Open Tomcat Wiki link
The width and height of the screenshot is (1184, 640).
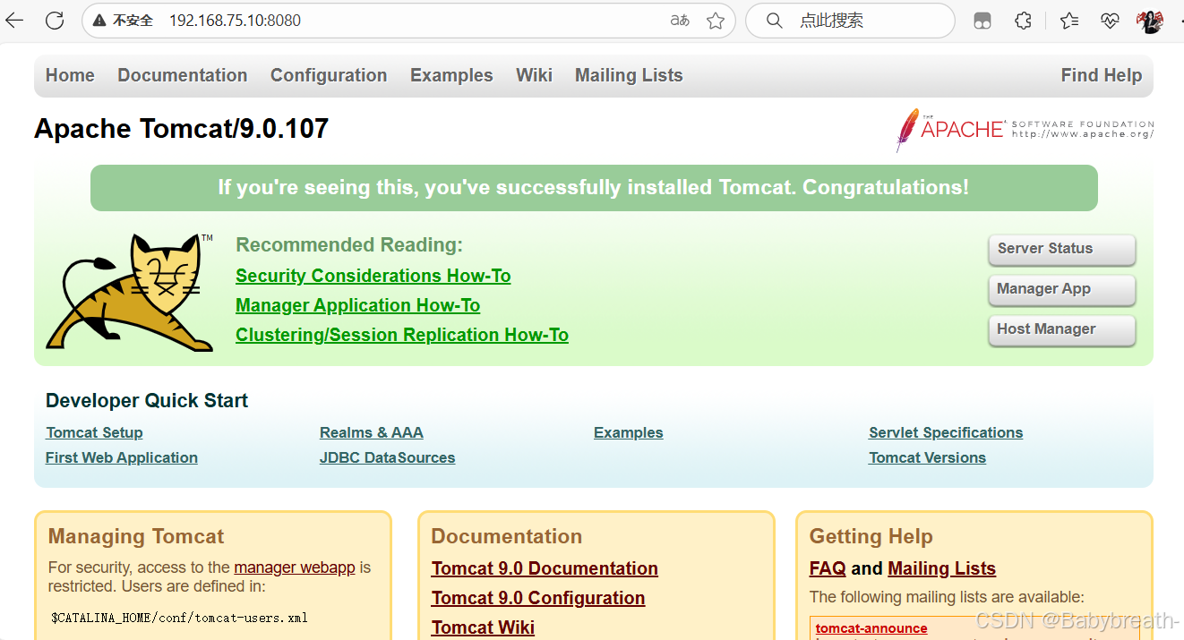[x=483, y=627]
